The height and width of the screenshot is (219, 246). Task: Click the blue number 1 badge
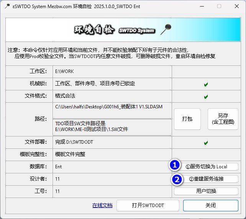(x=175, y=165)
